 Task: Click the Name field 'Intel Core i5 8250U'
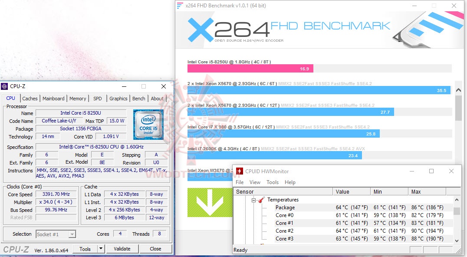click(x=81, y=113)
